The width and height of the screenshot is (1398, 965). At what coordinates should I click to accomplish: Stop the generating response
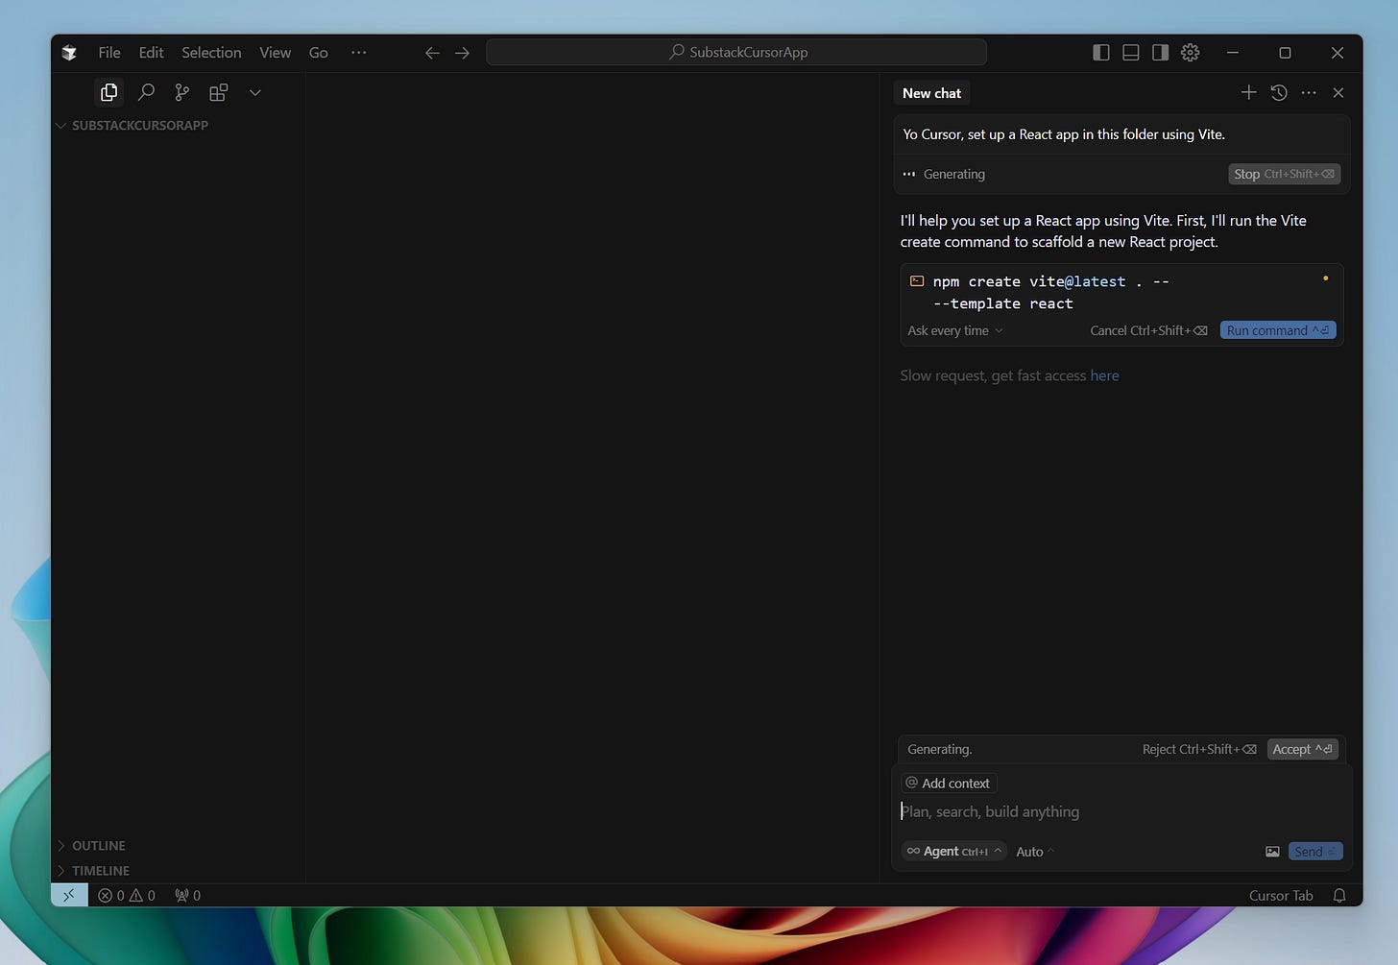point(1284,174)
